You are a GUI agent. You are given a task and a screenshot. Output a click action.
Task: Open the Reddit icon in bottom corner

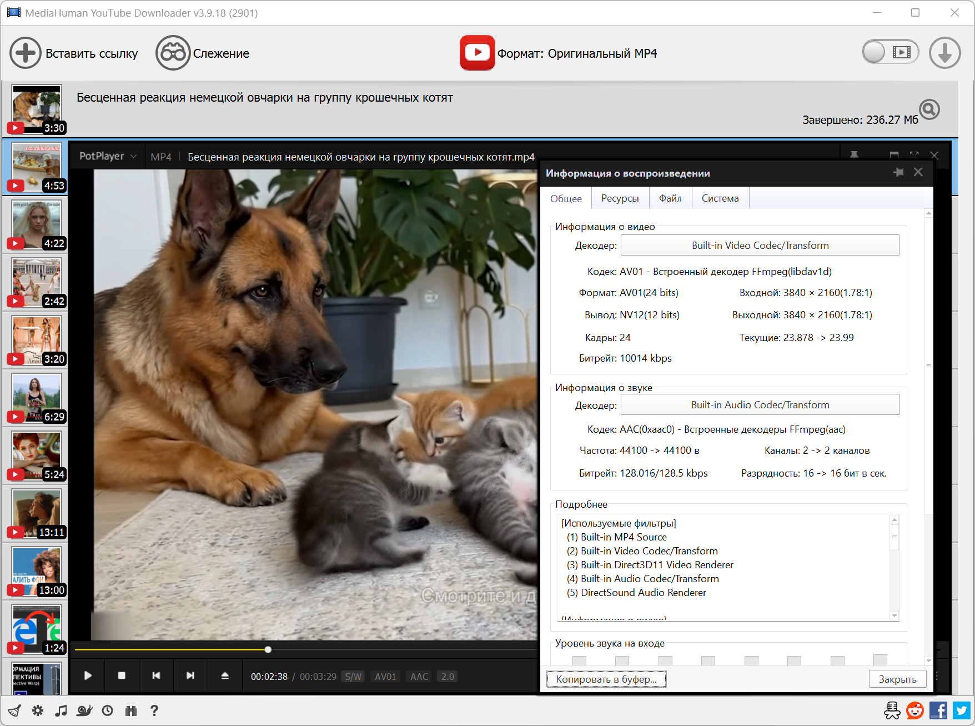tap(914, 710)
